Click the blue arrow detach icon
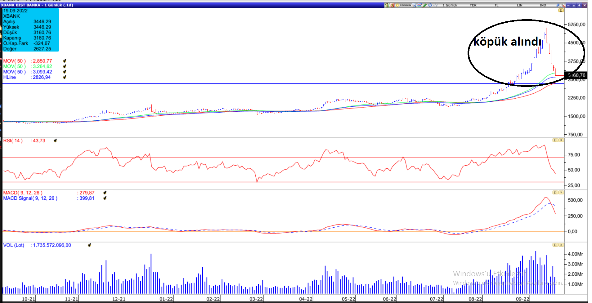Image resolution: width=592 pixels, height=303 pixels. tap(558, 5)
